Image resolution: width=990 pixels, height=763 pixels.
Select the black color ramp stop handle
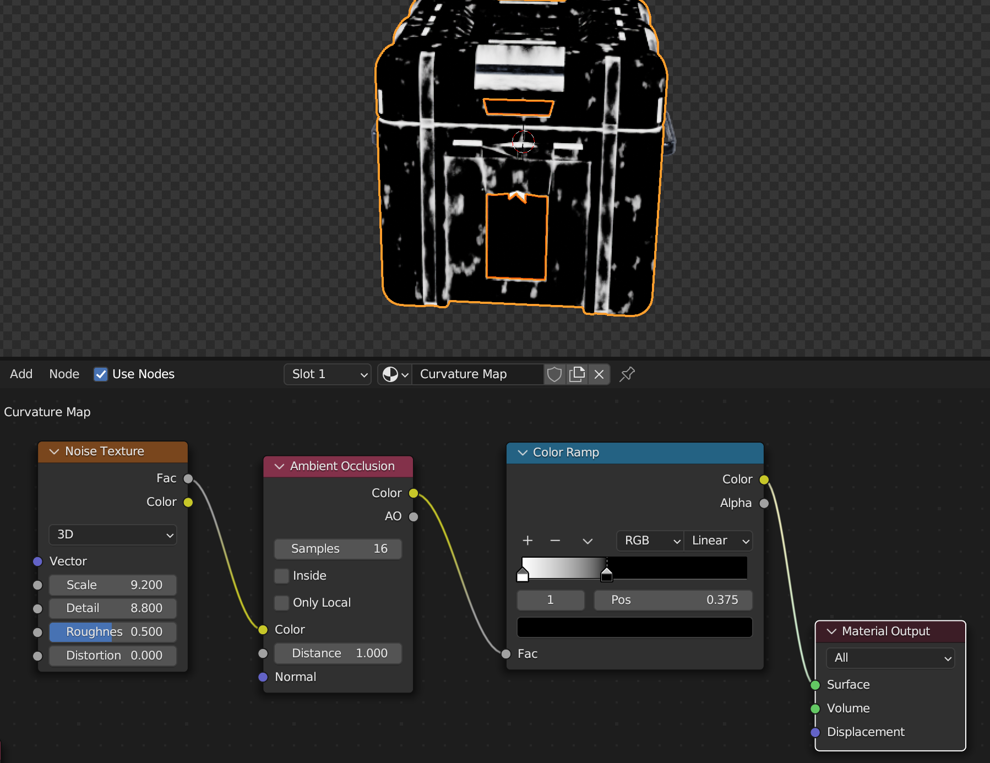point(606,575)
